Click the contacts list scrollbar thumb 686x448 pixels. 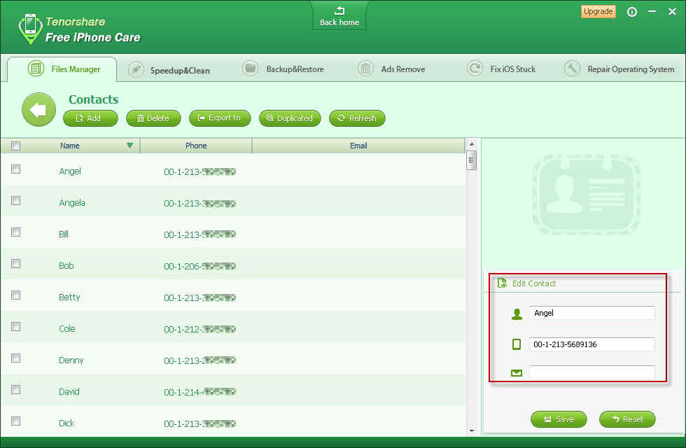click(472, 160)
